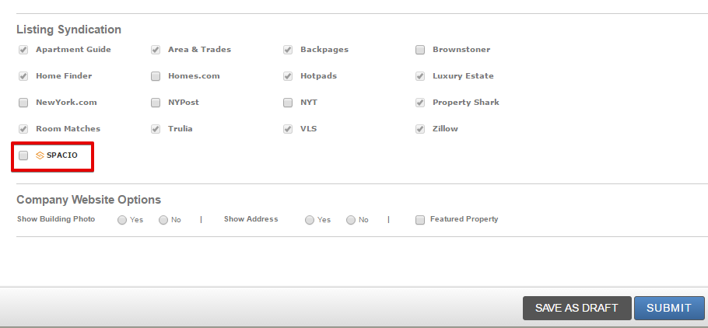Check the NYPost checkbox

[x=156, y=103]
